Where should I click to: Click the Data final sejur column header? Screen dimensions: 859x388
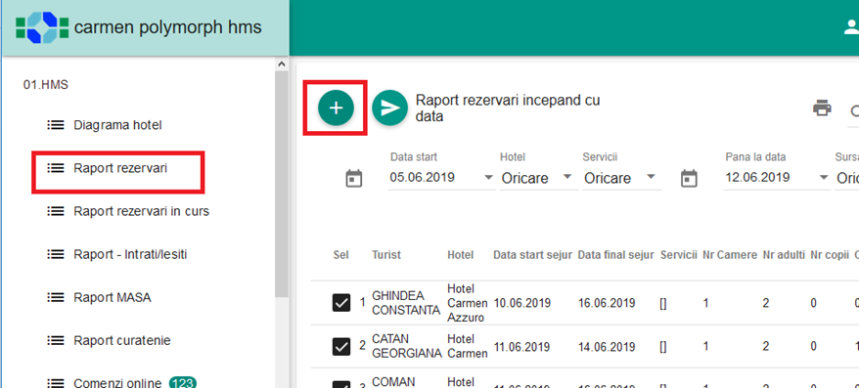[615, 255]
